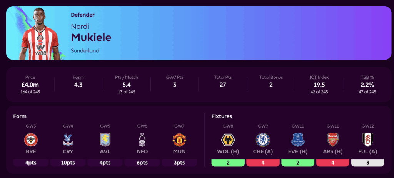Click the Brentford club badge in Form
394x178 pixels.
point(31,140)
